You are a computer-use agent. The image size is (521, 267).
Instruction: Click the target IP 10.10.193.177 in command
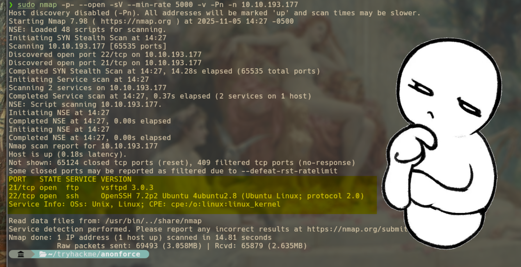click(x=270, y=5)
